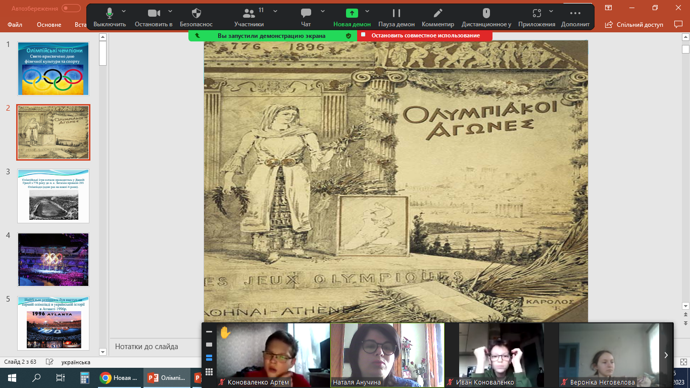Stop sharing with red Остановить совместное использование
Viewport: 690px width, 388px height.
pyautogui.click(x=425, y=35)
